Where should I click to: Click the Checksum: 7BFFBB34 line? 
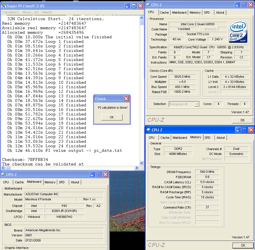(x=25, y=159)
